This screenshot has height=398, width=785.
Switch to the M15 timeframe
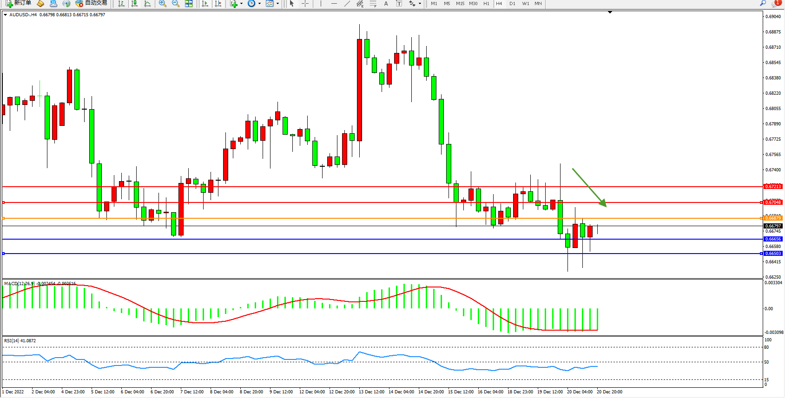[x=460, y=4]
